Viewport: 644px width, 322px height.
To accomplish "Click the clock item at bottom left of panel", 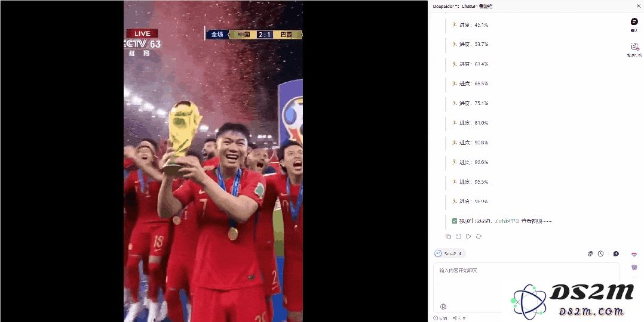I will click(x=441, y=318).
